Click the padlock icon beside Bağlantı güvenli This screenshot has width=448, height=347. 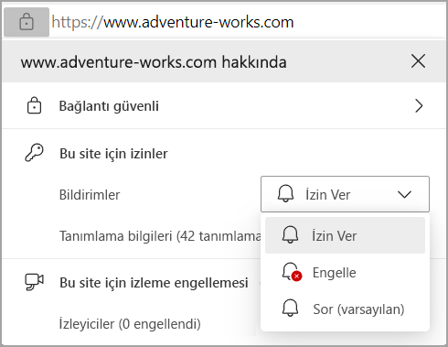(34, 106)
